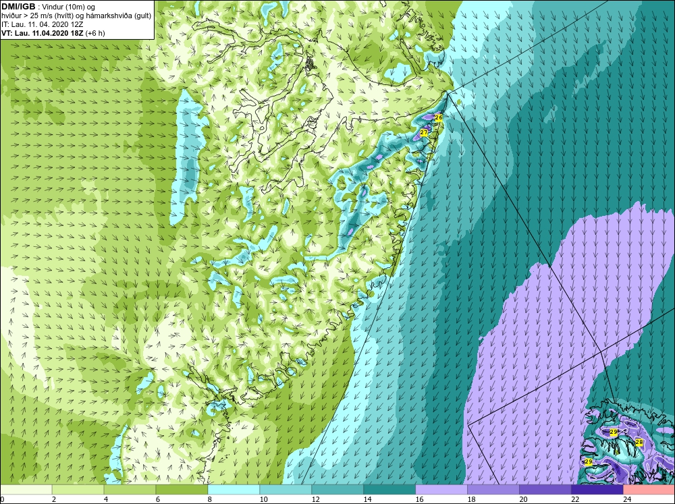675x504 pixels.
Task: Click the legend scale number '4'
Action: [106, 499]
